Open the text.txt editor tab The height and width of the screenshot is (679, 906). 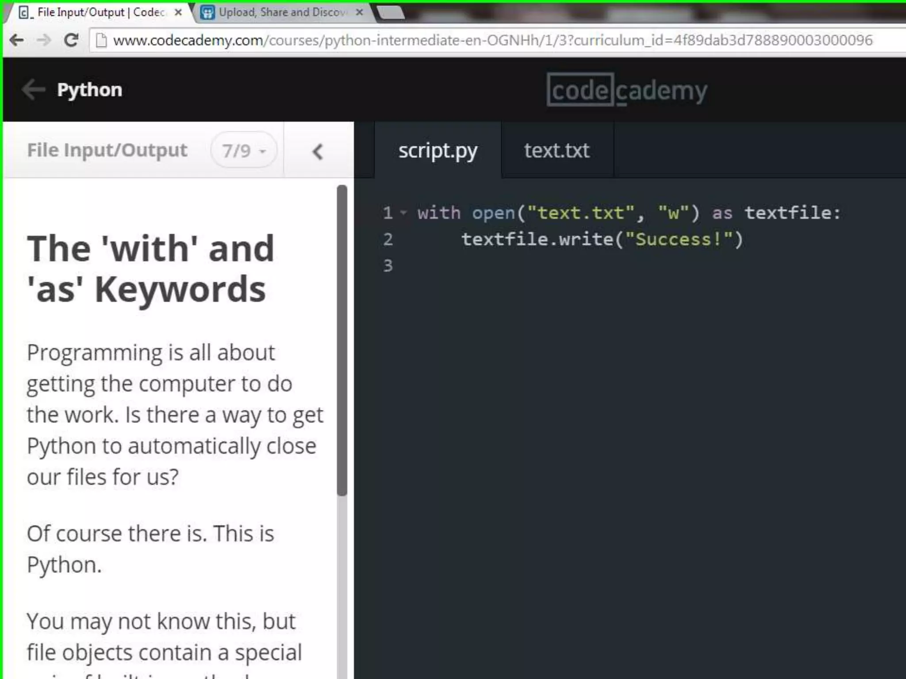557,150
